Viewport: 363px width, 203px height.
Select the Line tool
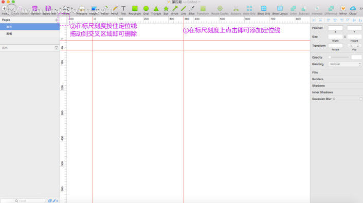pyautogui.click(x=184, y=10)
